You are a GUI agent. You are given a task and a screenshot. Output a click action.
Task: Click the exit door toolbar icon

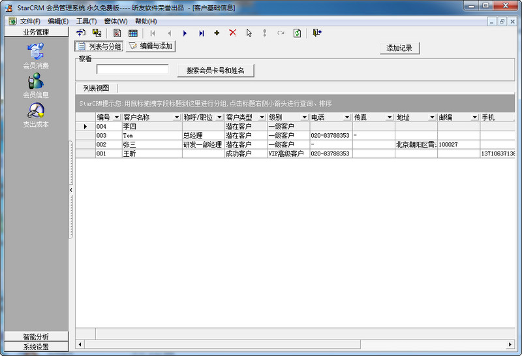coord(316,33)
